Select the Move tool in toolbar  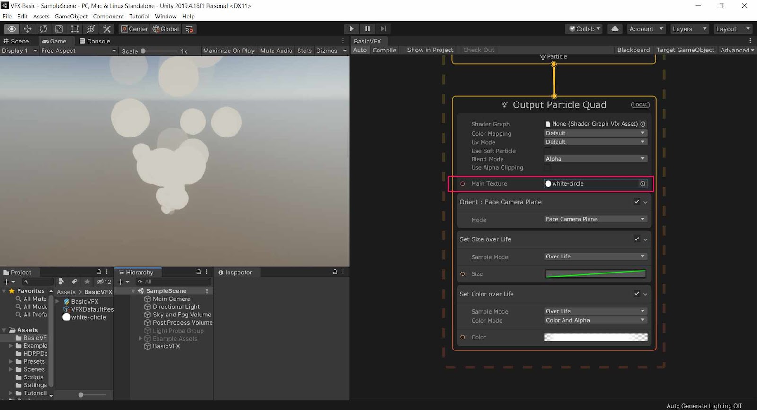click(x=27, y=29)
